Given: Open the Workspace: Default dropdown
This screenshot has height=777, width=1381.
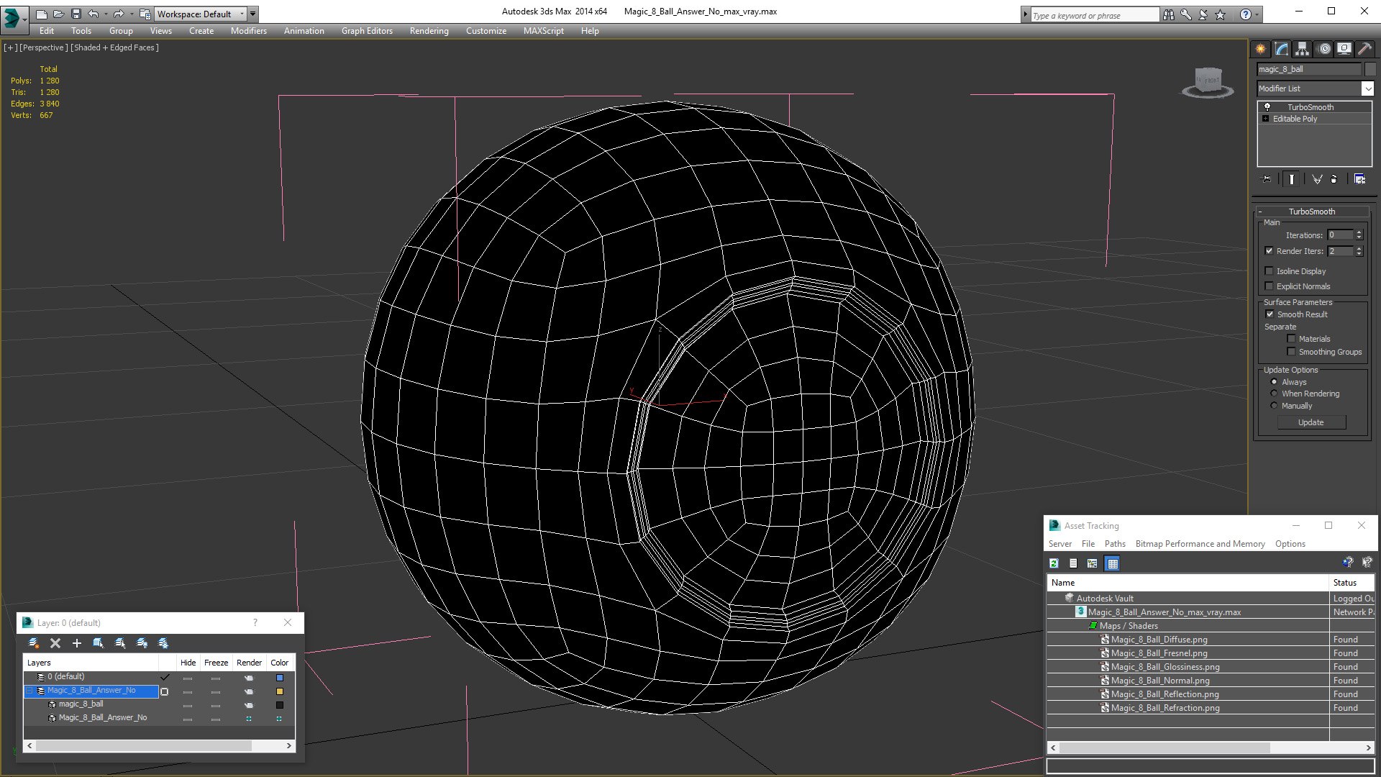Looking at the screenshot, I should [201, 14].
